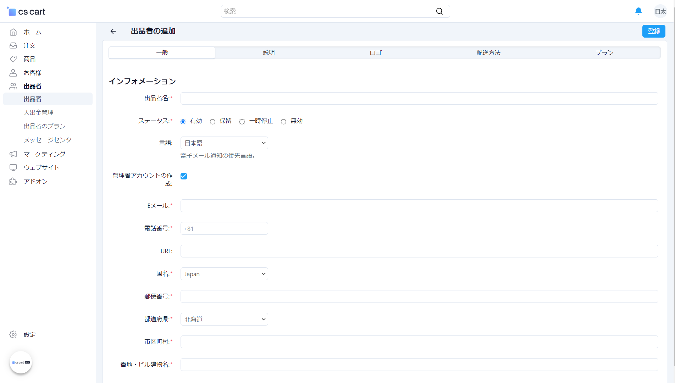Click the round cs cart badge

pos(21,362)
